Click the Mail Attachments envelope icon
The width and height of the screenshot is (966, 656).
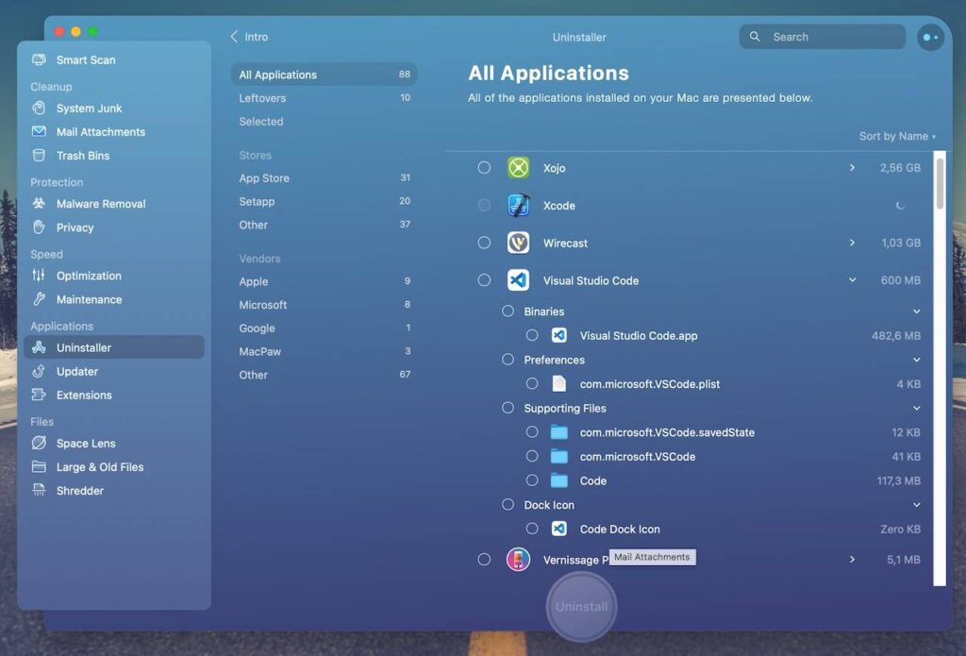point(39,131)
